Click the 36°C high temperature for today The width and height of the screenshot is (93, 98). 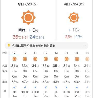[x=17, y=37]
